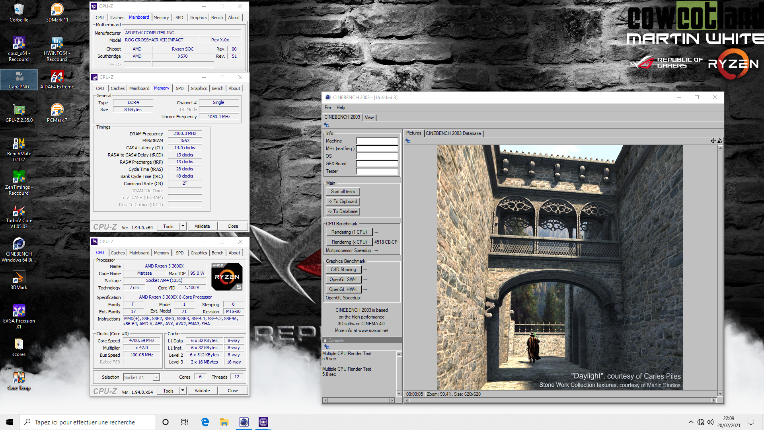Image resolution: width=764 pixels, height=430 pixels.
Task: Open Cinebench File menu
Action: [x=327, y=107]
